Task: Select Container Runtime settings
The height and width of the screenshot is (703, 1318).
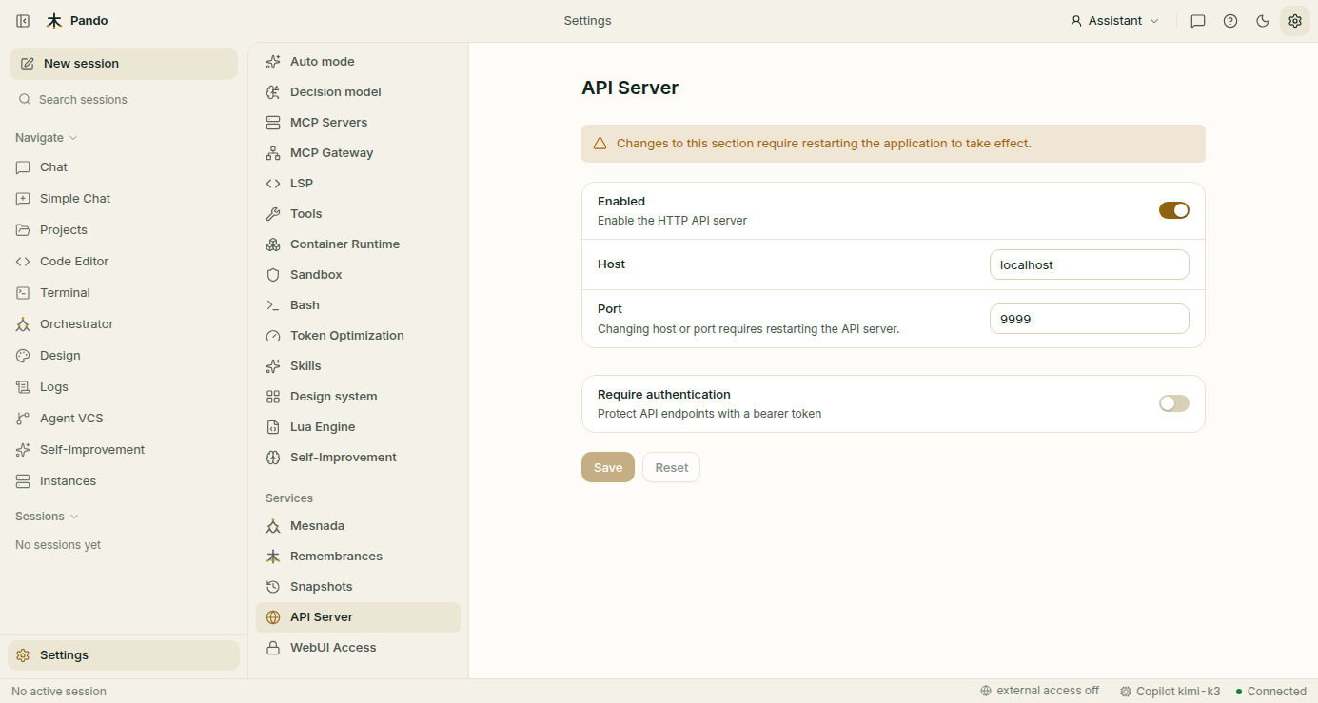Action: 358,244
